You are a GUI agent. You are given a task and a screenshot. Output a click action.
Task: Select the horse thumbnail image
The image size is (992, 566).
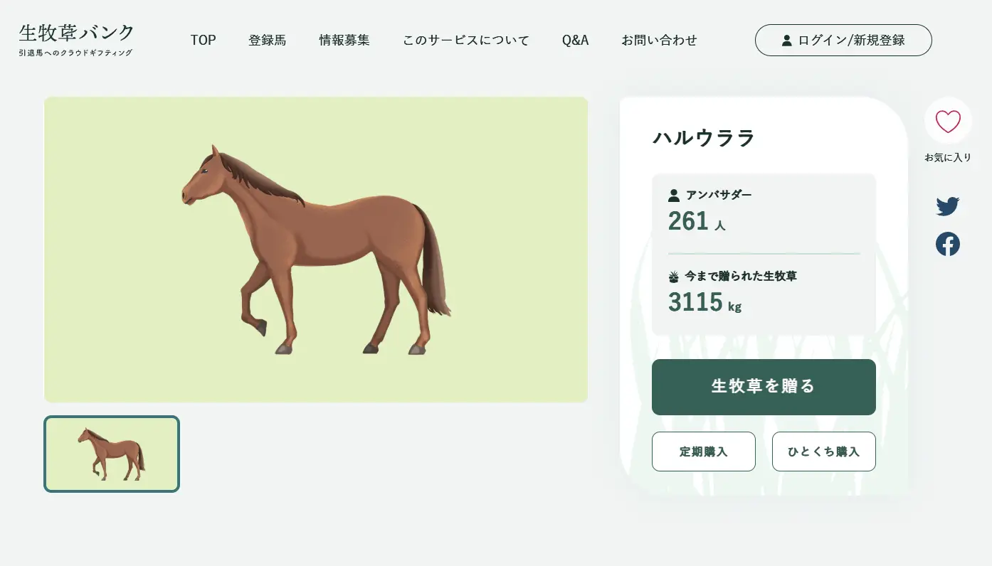[112, 454]
